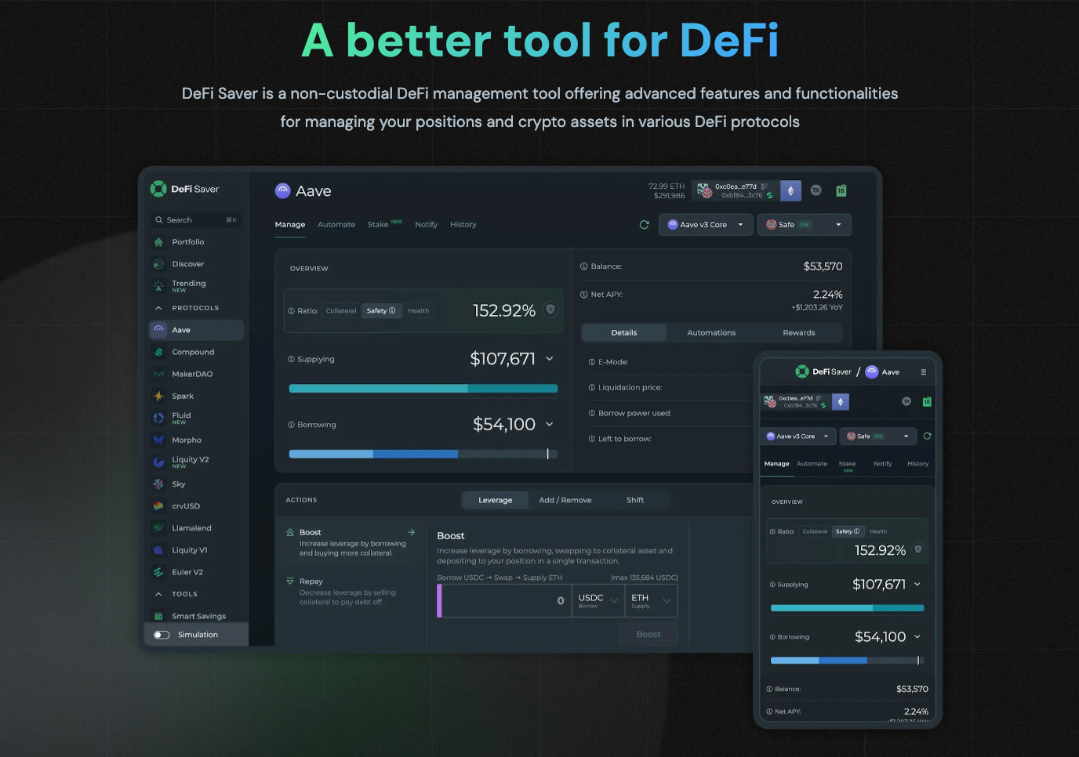
Task: Click the refresh icon beside Aave v3 Core
Action: pyautogui.click(x=645, y=225)
